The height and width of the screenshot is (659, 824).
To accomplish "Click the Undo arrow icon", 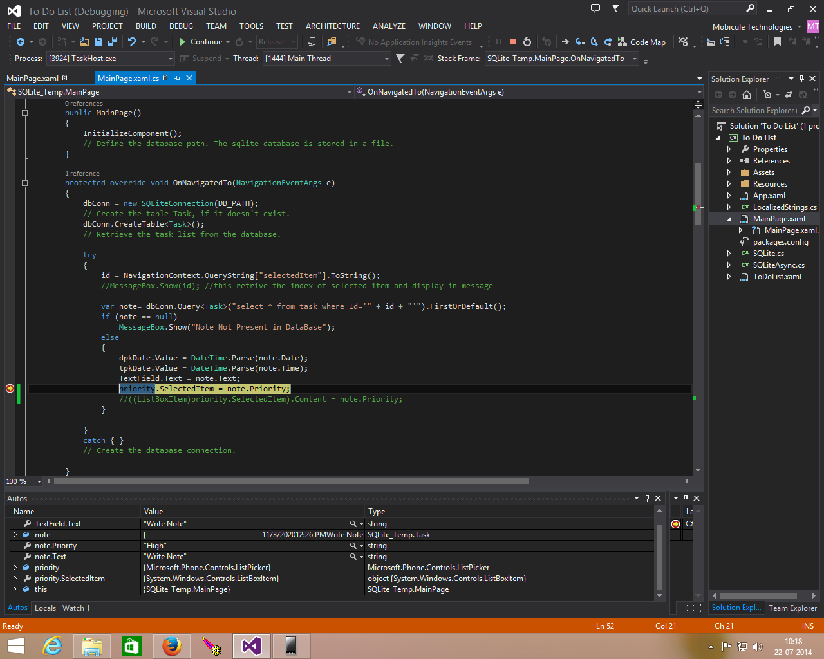I will pyautogui.click(x=132, y=42).
